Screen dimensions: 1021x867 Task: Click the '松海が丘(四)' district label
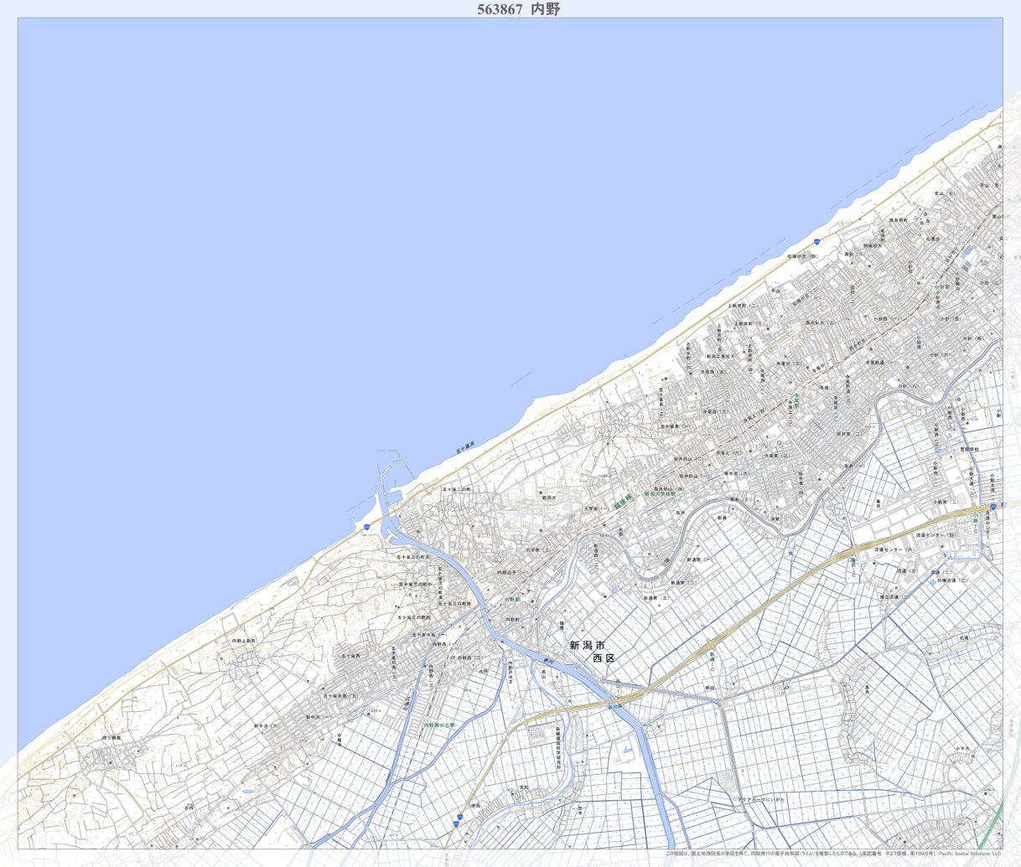802,255
